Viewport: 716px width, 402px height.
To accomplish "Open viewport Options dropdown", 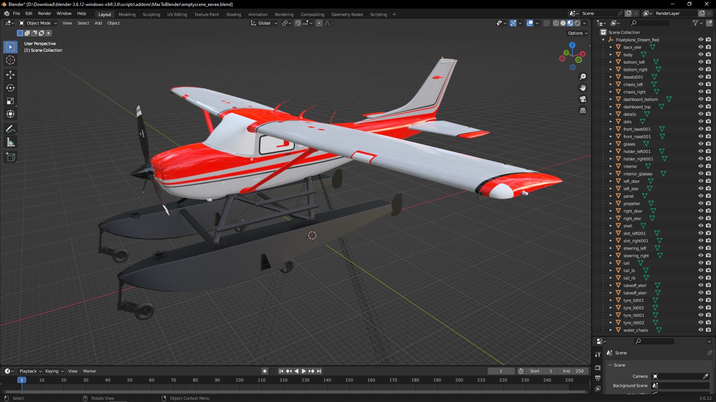I will (x=578, y=33).
